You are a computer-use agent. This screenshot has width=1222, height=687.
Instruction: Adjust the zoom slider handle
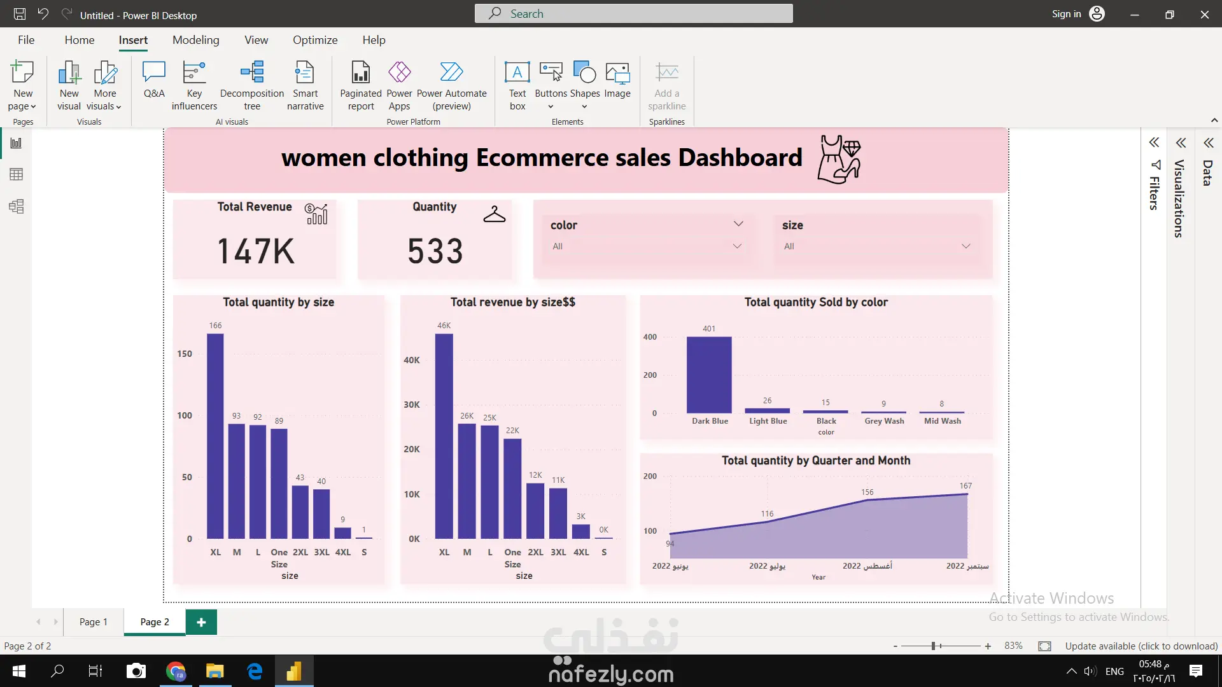click(x=933, y=646)
